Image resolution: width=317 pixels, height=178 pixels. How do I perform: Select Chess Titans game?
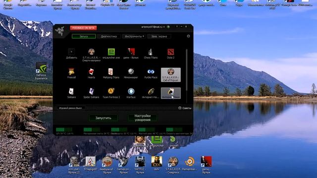(x=151, y=54)
